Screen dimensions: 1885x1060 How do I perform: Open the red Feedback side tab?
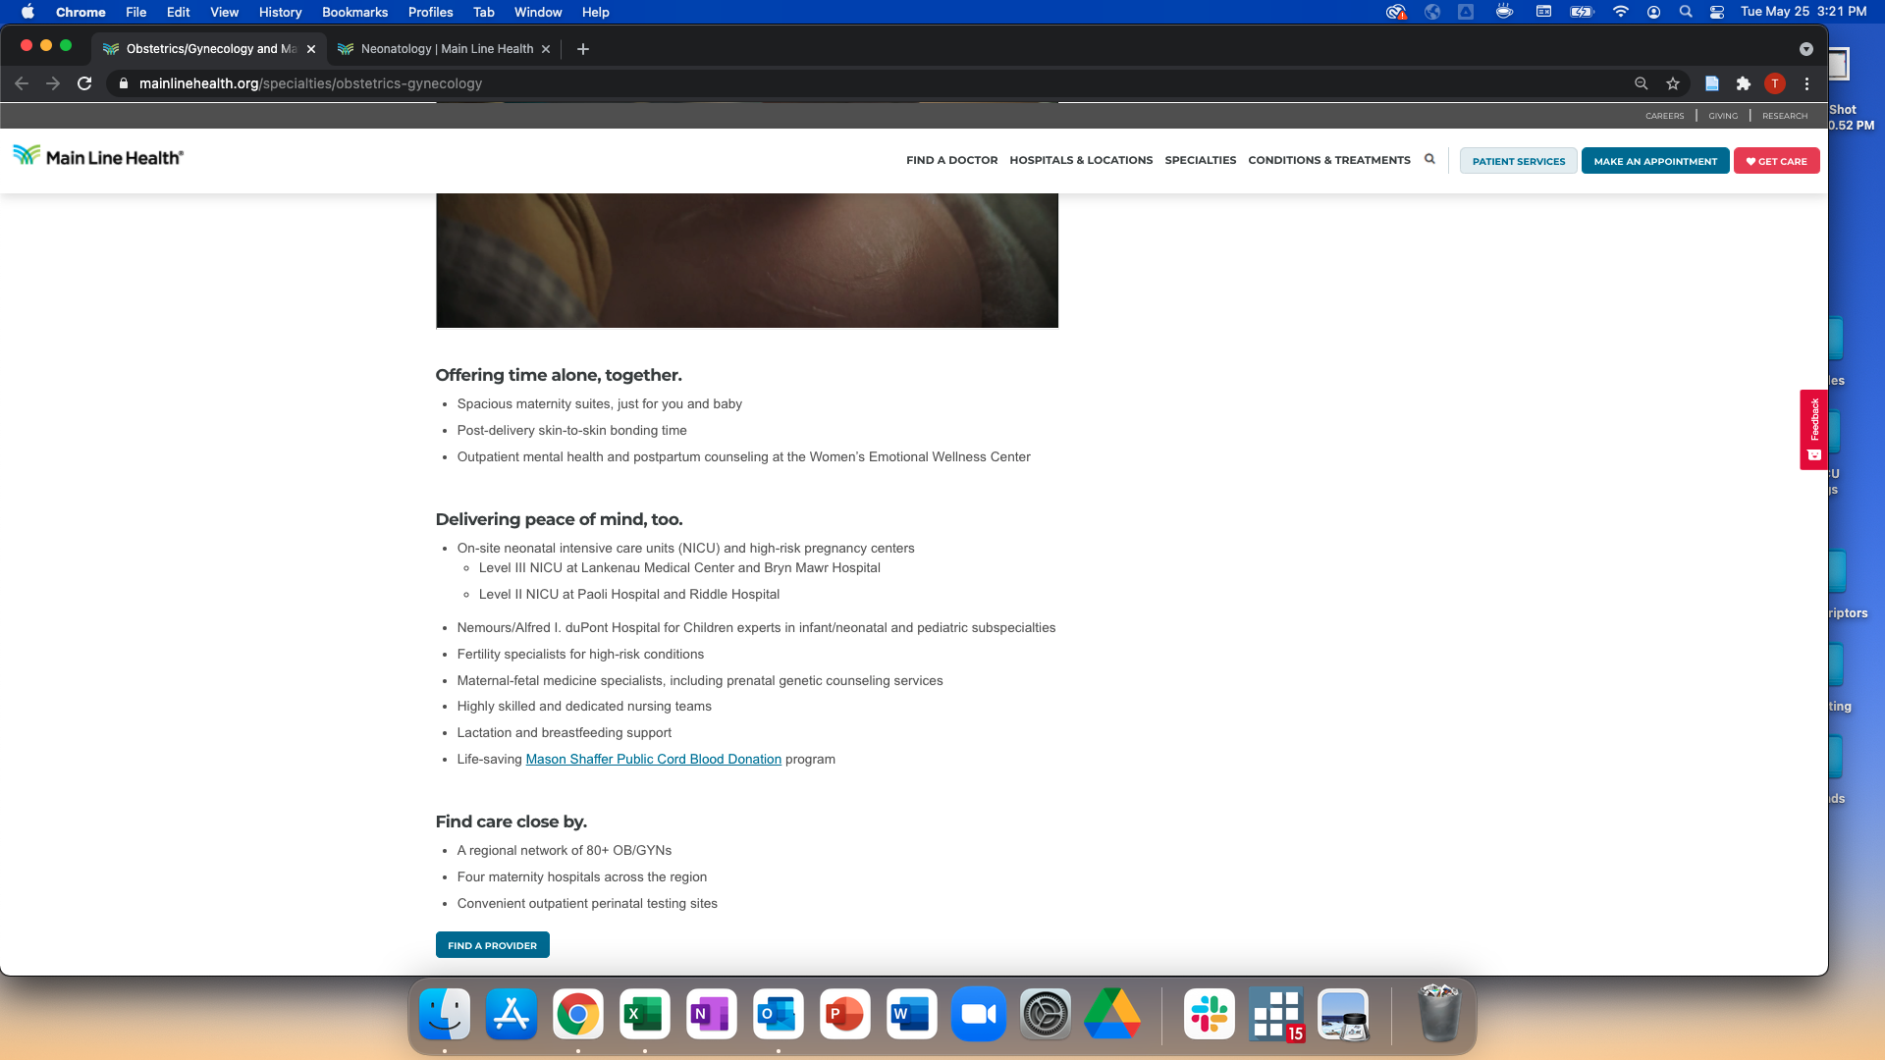[x=1813, y=429]
